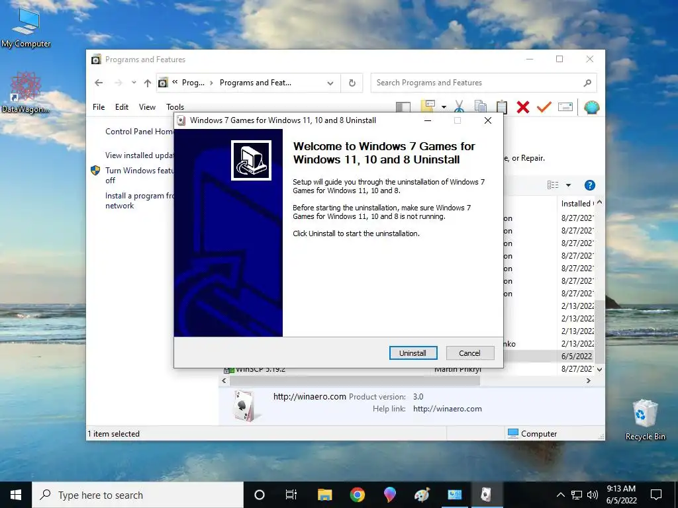Viewport: 678px width, 508px height.
Task: Go back in Programs and Features
Action: (x=99, y=83)
